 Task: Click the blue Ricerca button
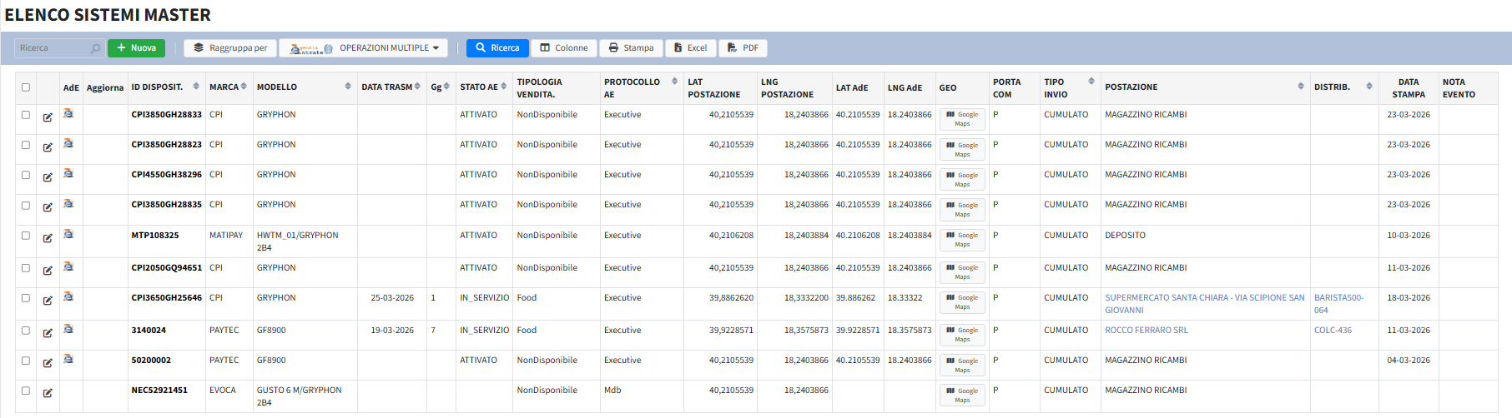click(x=497, y=48)
